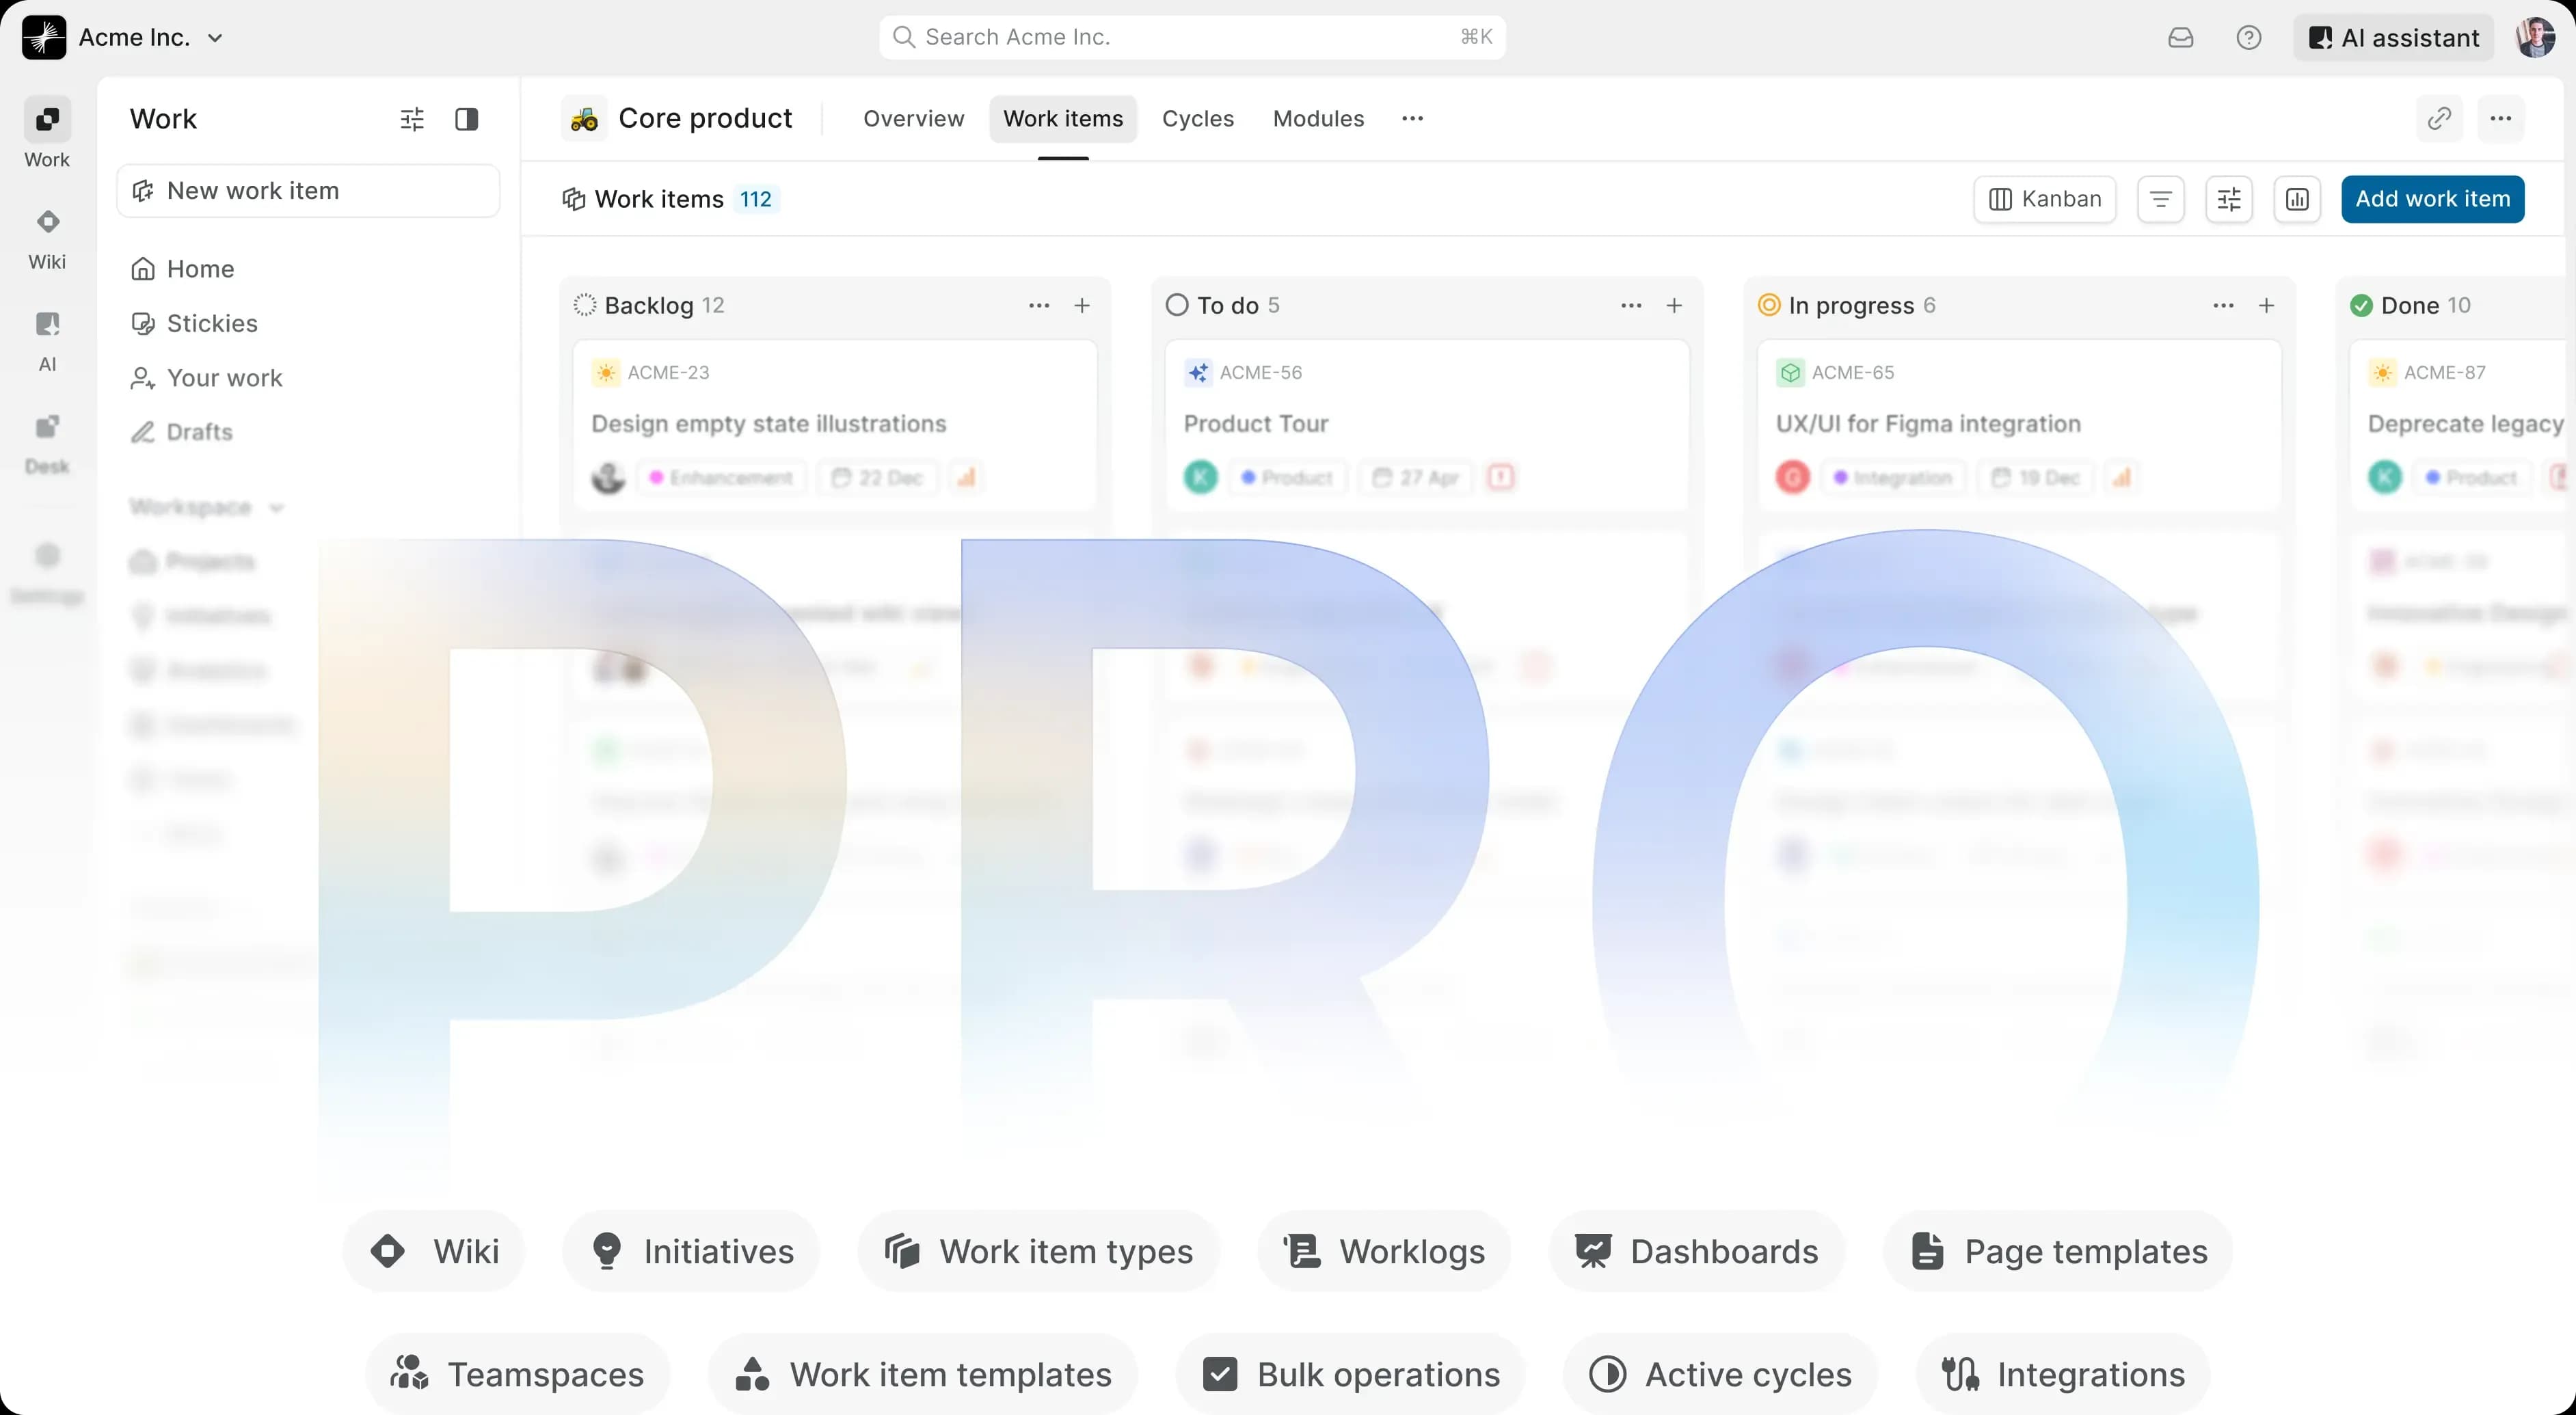Click the Dashboards feature pill

(x=1696, y=1251)
